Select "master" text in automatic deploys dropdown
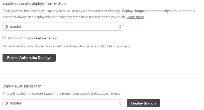Image resolution: width=204 pixels, height=110 pixels. pos(16,27)
